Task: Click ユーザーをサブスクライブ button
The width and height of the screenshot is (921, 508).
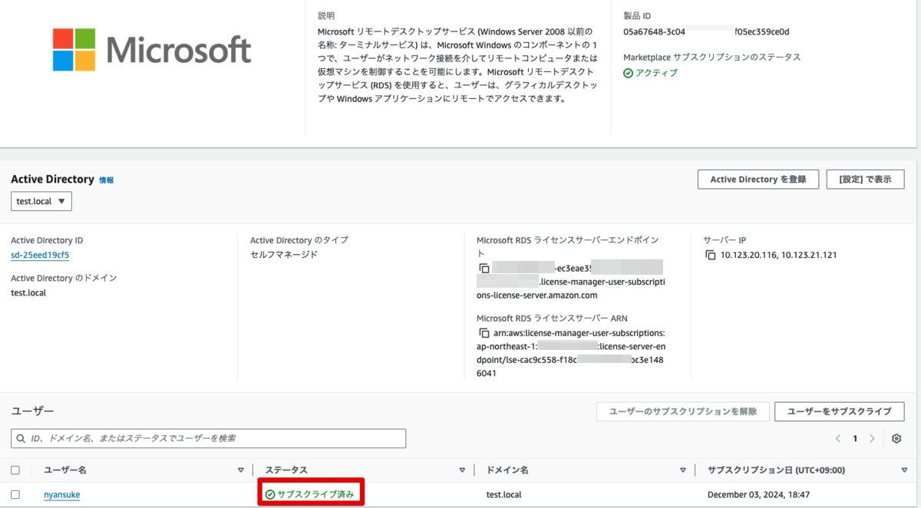Action: click(840, 411)
